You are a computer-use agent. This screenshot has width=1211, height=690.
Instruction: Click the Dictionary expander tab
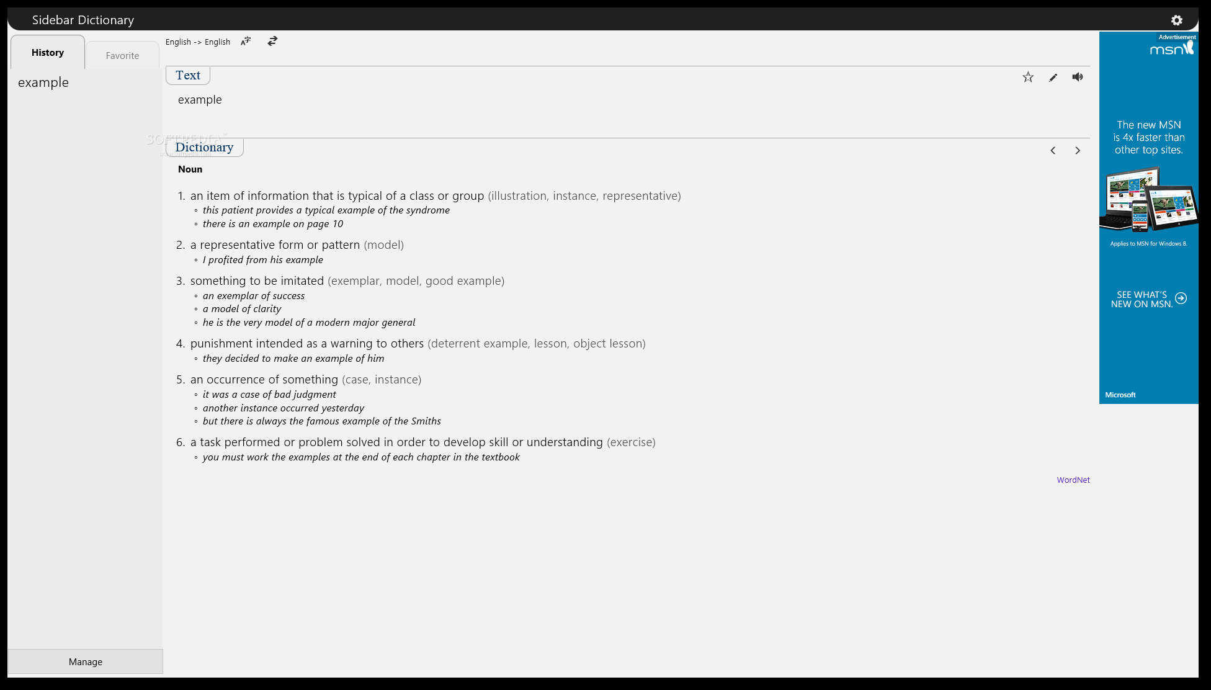click(x=205, y=147)
